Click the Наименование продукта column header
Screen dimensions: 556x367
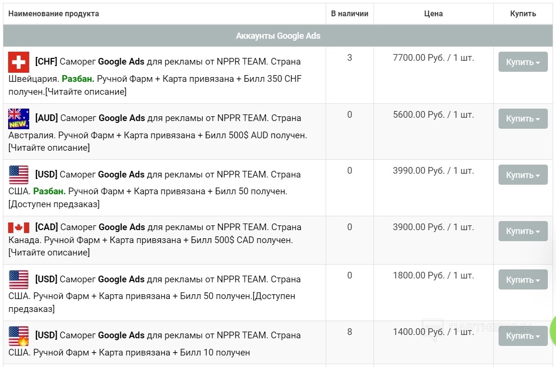pyautogui.click(x=54, y=14)
